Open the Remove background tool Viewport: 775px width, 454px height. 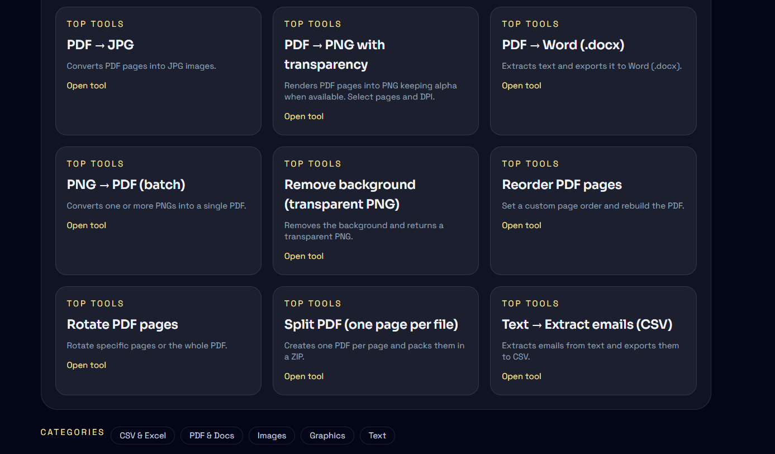[x=303, y=256]
